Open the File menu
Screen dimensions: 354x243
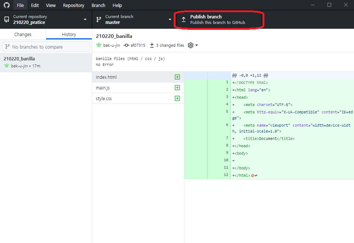(20, 6)
